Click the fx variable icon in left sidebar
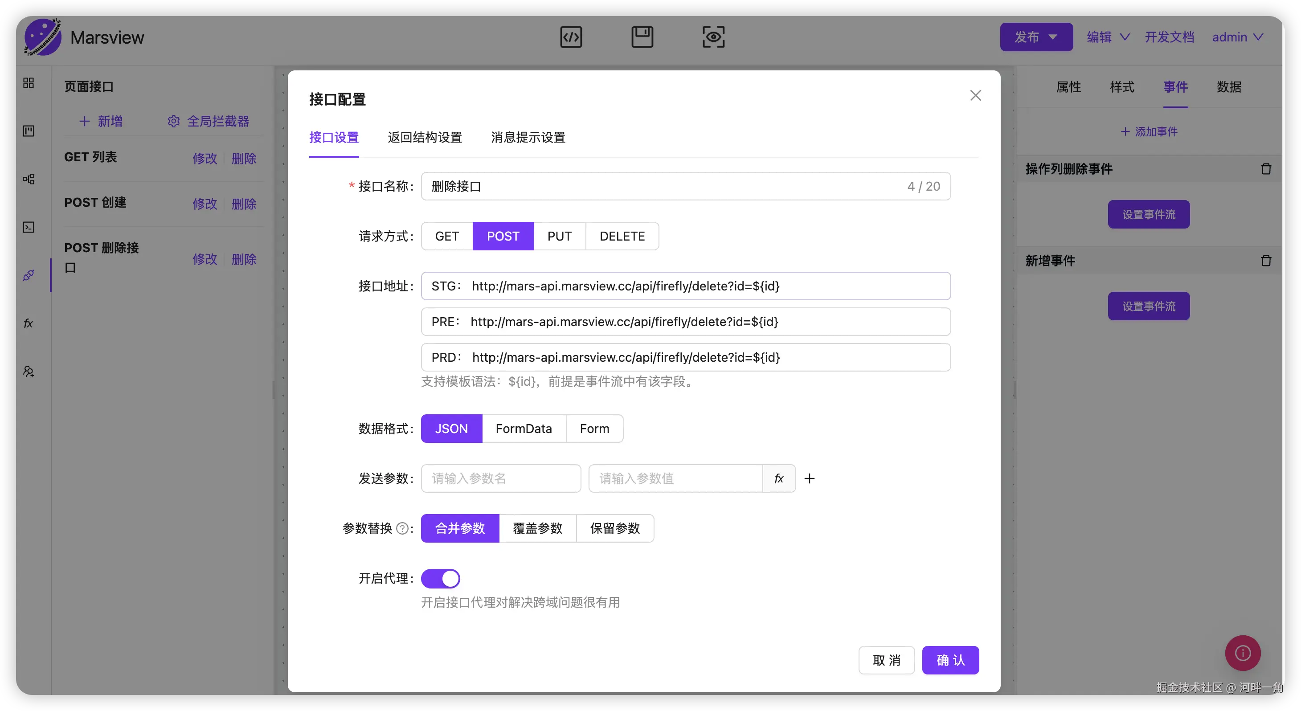This screenshot has height=711, width=1301. pos(28,323)
